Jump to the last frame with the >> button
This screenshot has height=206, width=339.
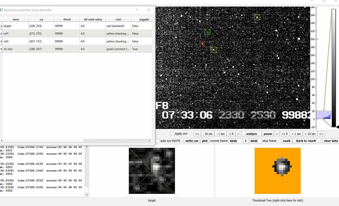(321, 134)
